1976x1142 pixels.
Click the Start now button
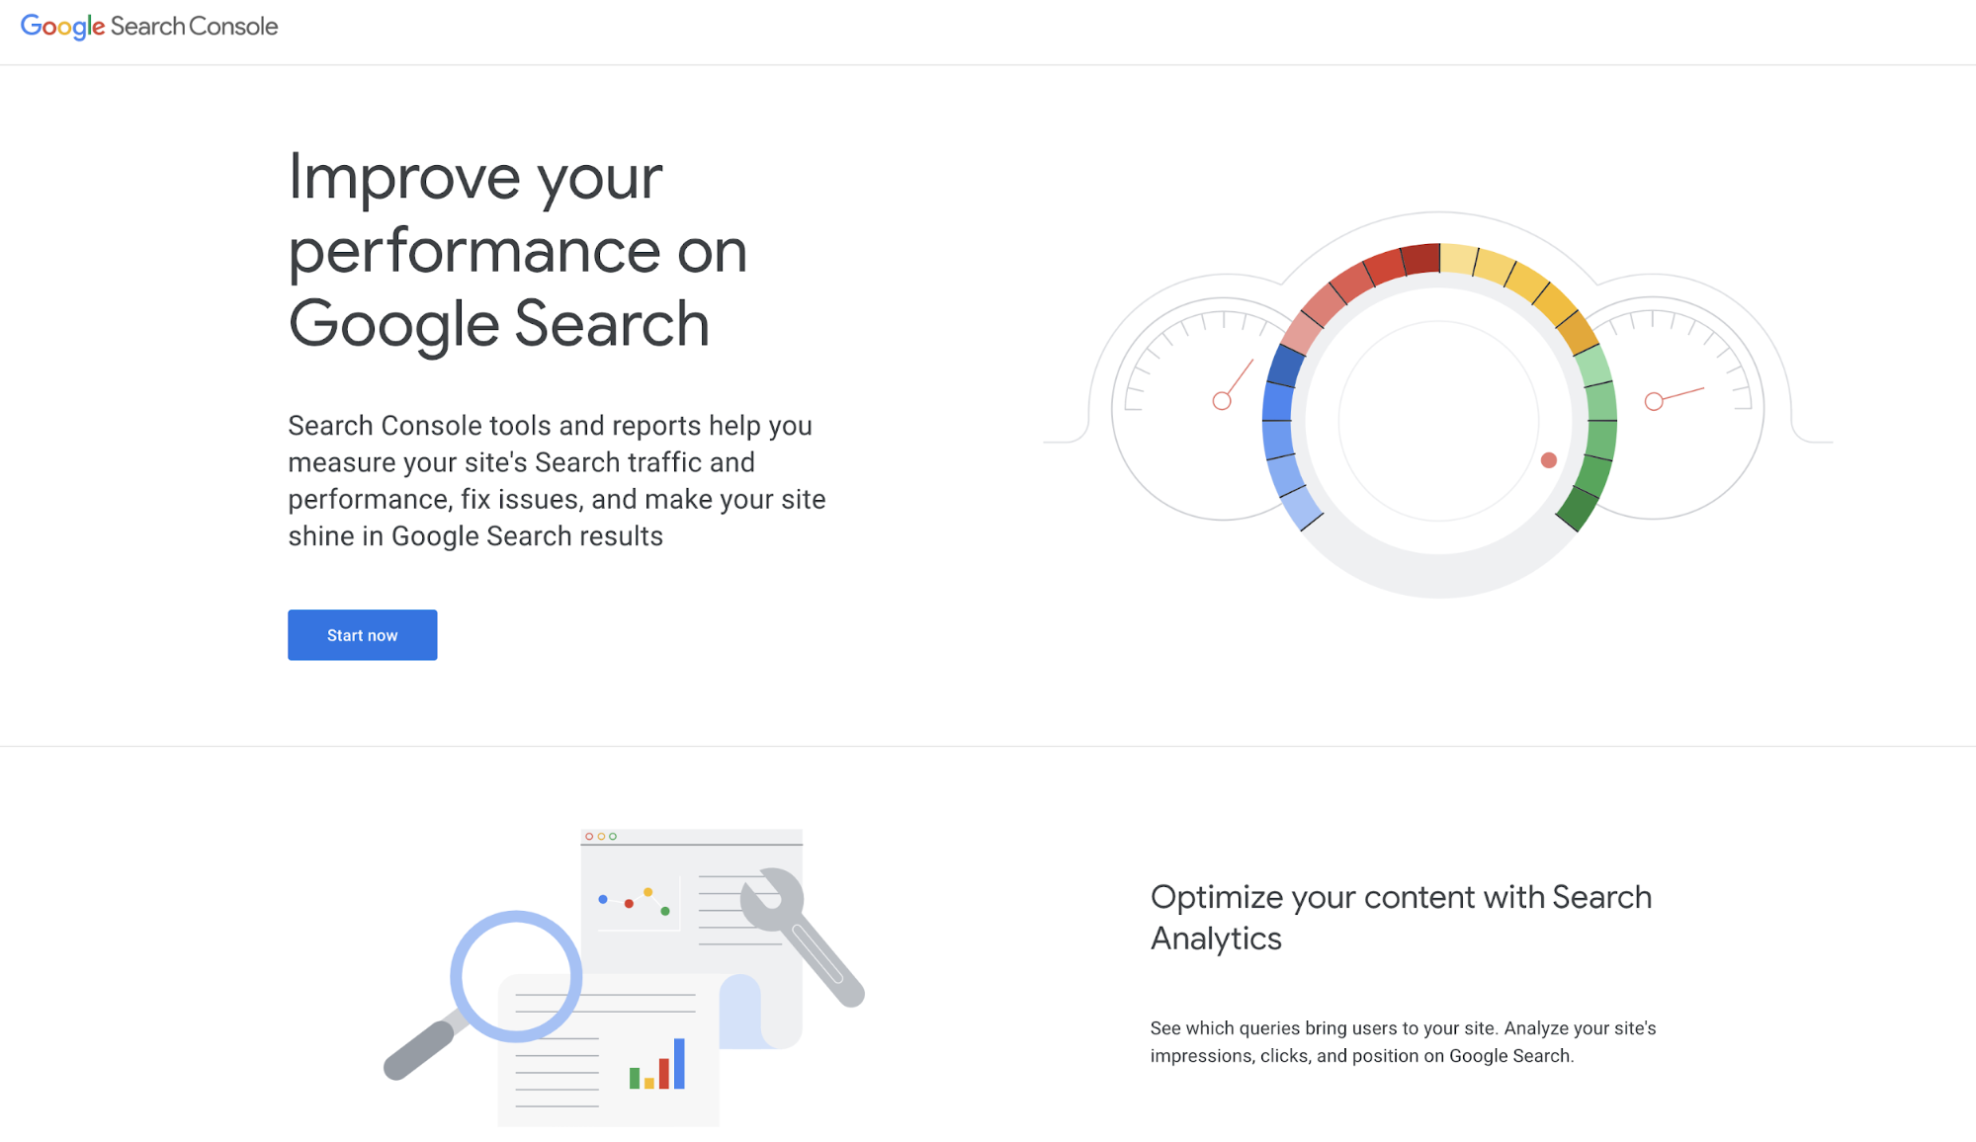click(362, 635)
